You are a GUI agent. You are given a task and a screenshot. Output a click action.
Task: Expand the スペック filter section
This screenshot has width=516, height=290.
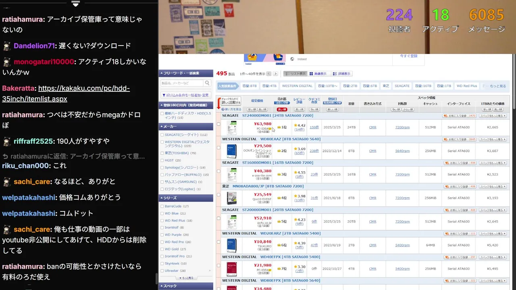click(186, 286)
